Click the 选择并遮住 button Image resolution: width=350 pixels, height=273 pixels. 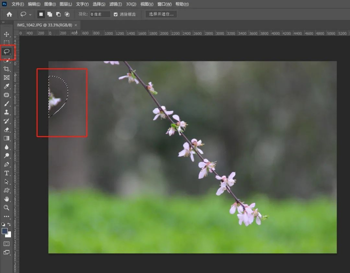[160, 14]
